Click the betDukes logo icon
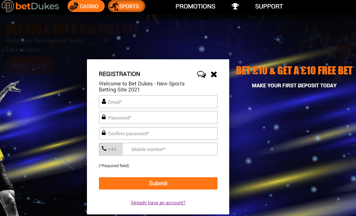 tap(8, 6)
